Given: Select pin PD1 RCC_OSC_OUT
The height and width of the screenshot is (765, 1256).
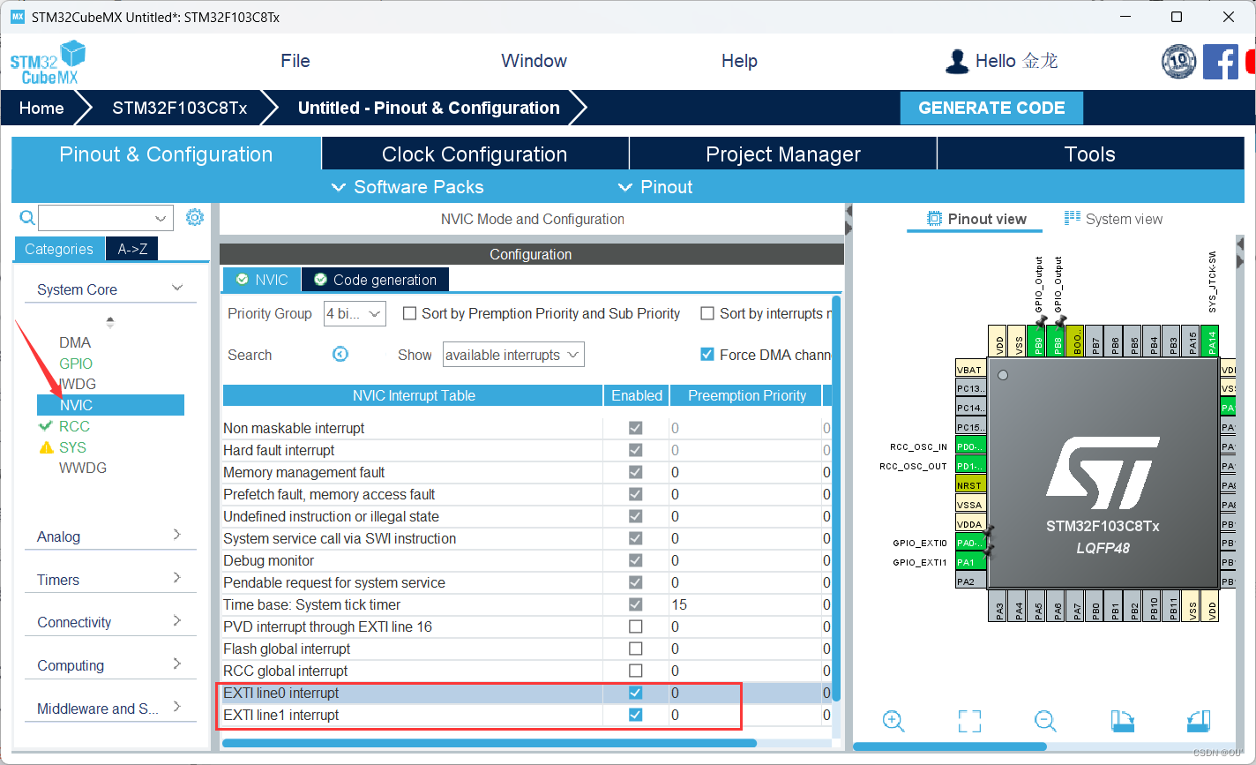Looking at the screenshot, I should click(970, 466).
